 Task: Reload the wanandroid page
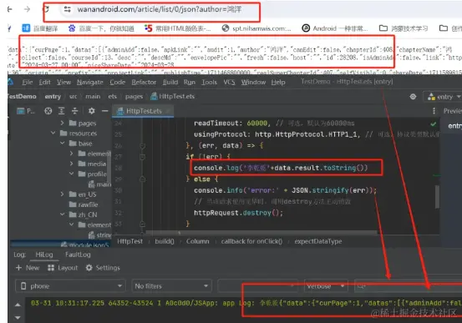46,9
